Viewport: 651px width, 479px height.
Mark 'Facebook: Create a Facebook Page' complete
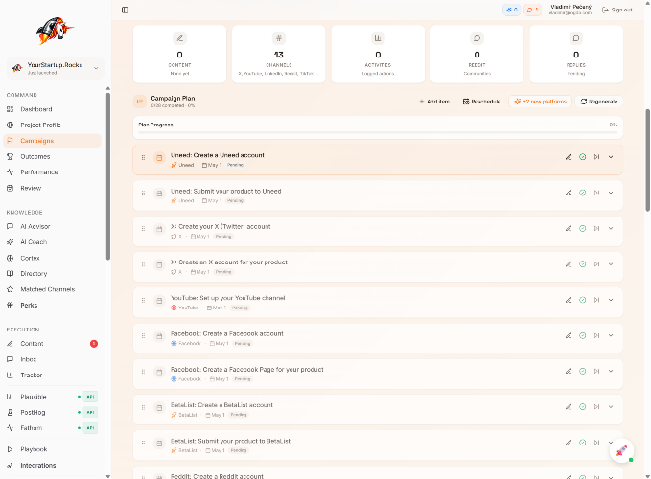[x=583, y=371]
